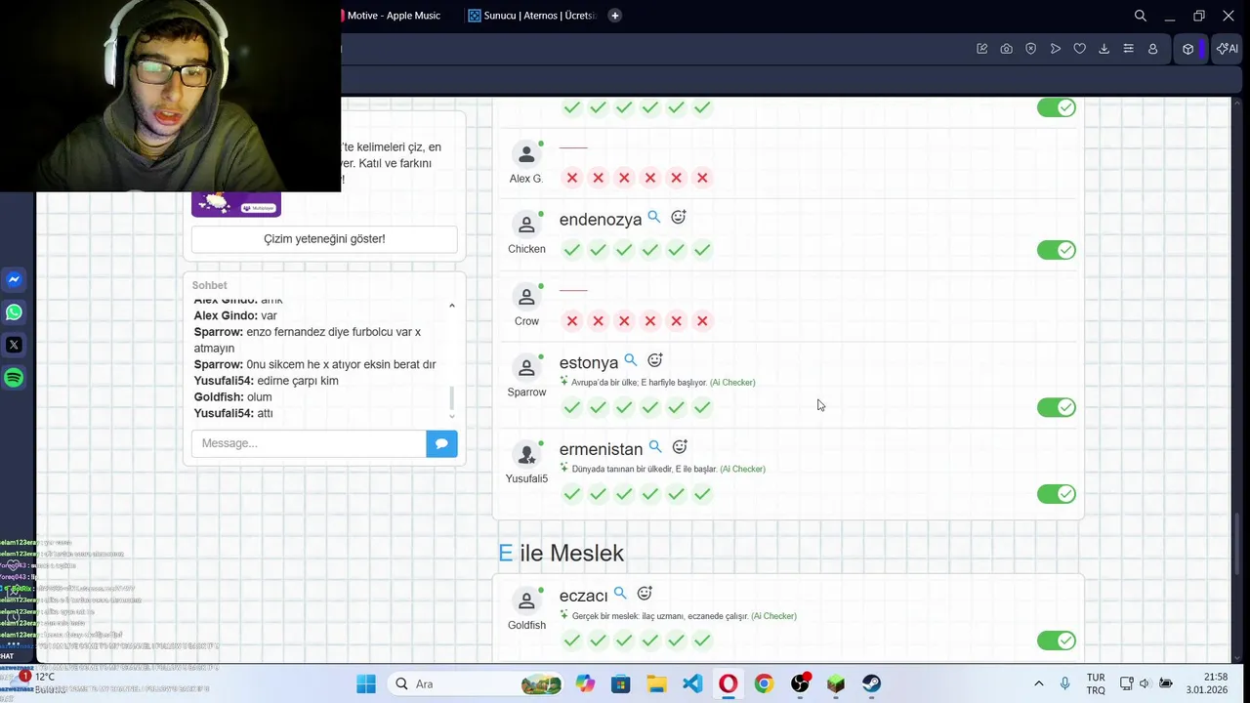Viewport: 1250px width, 703px height.
Task: Click the AI Checker link under estonya
Action: pyautogui.click(x=732, y=383)
